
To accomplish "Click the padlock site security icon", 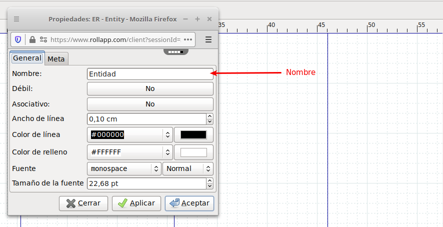I will pos(32,39).
